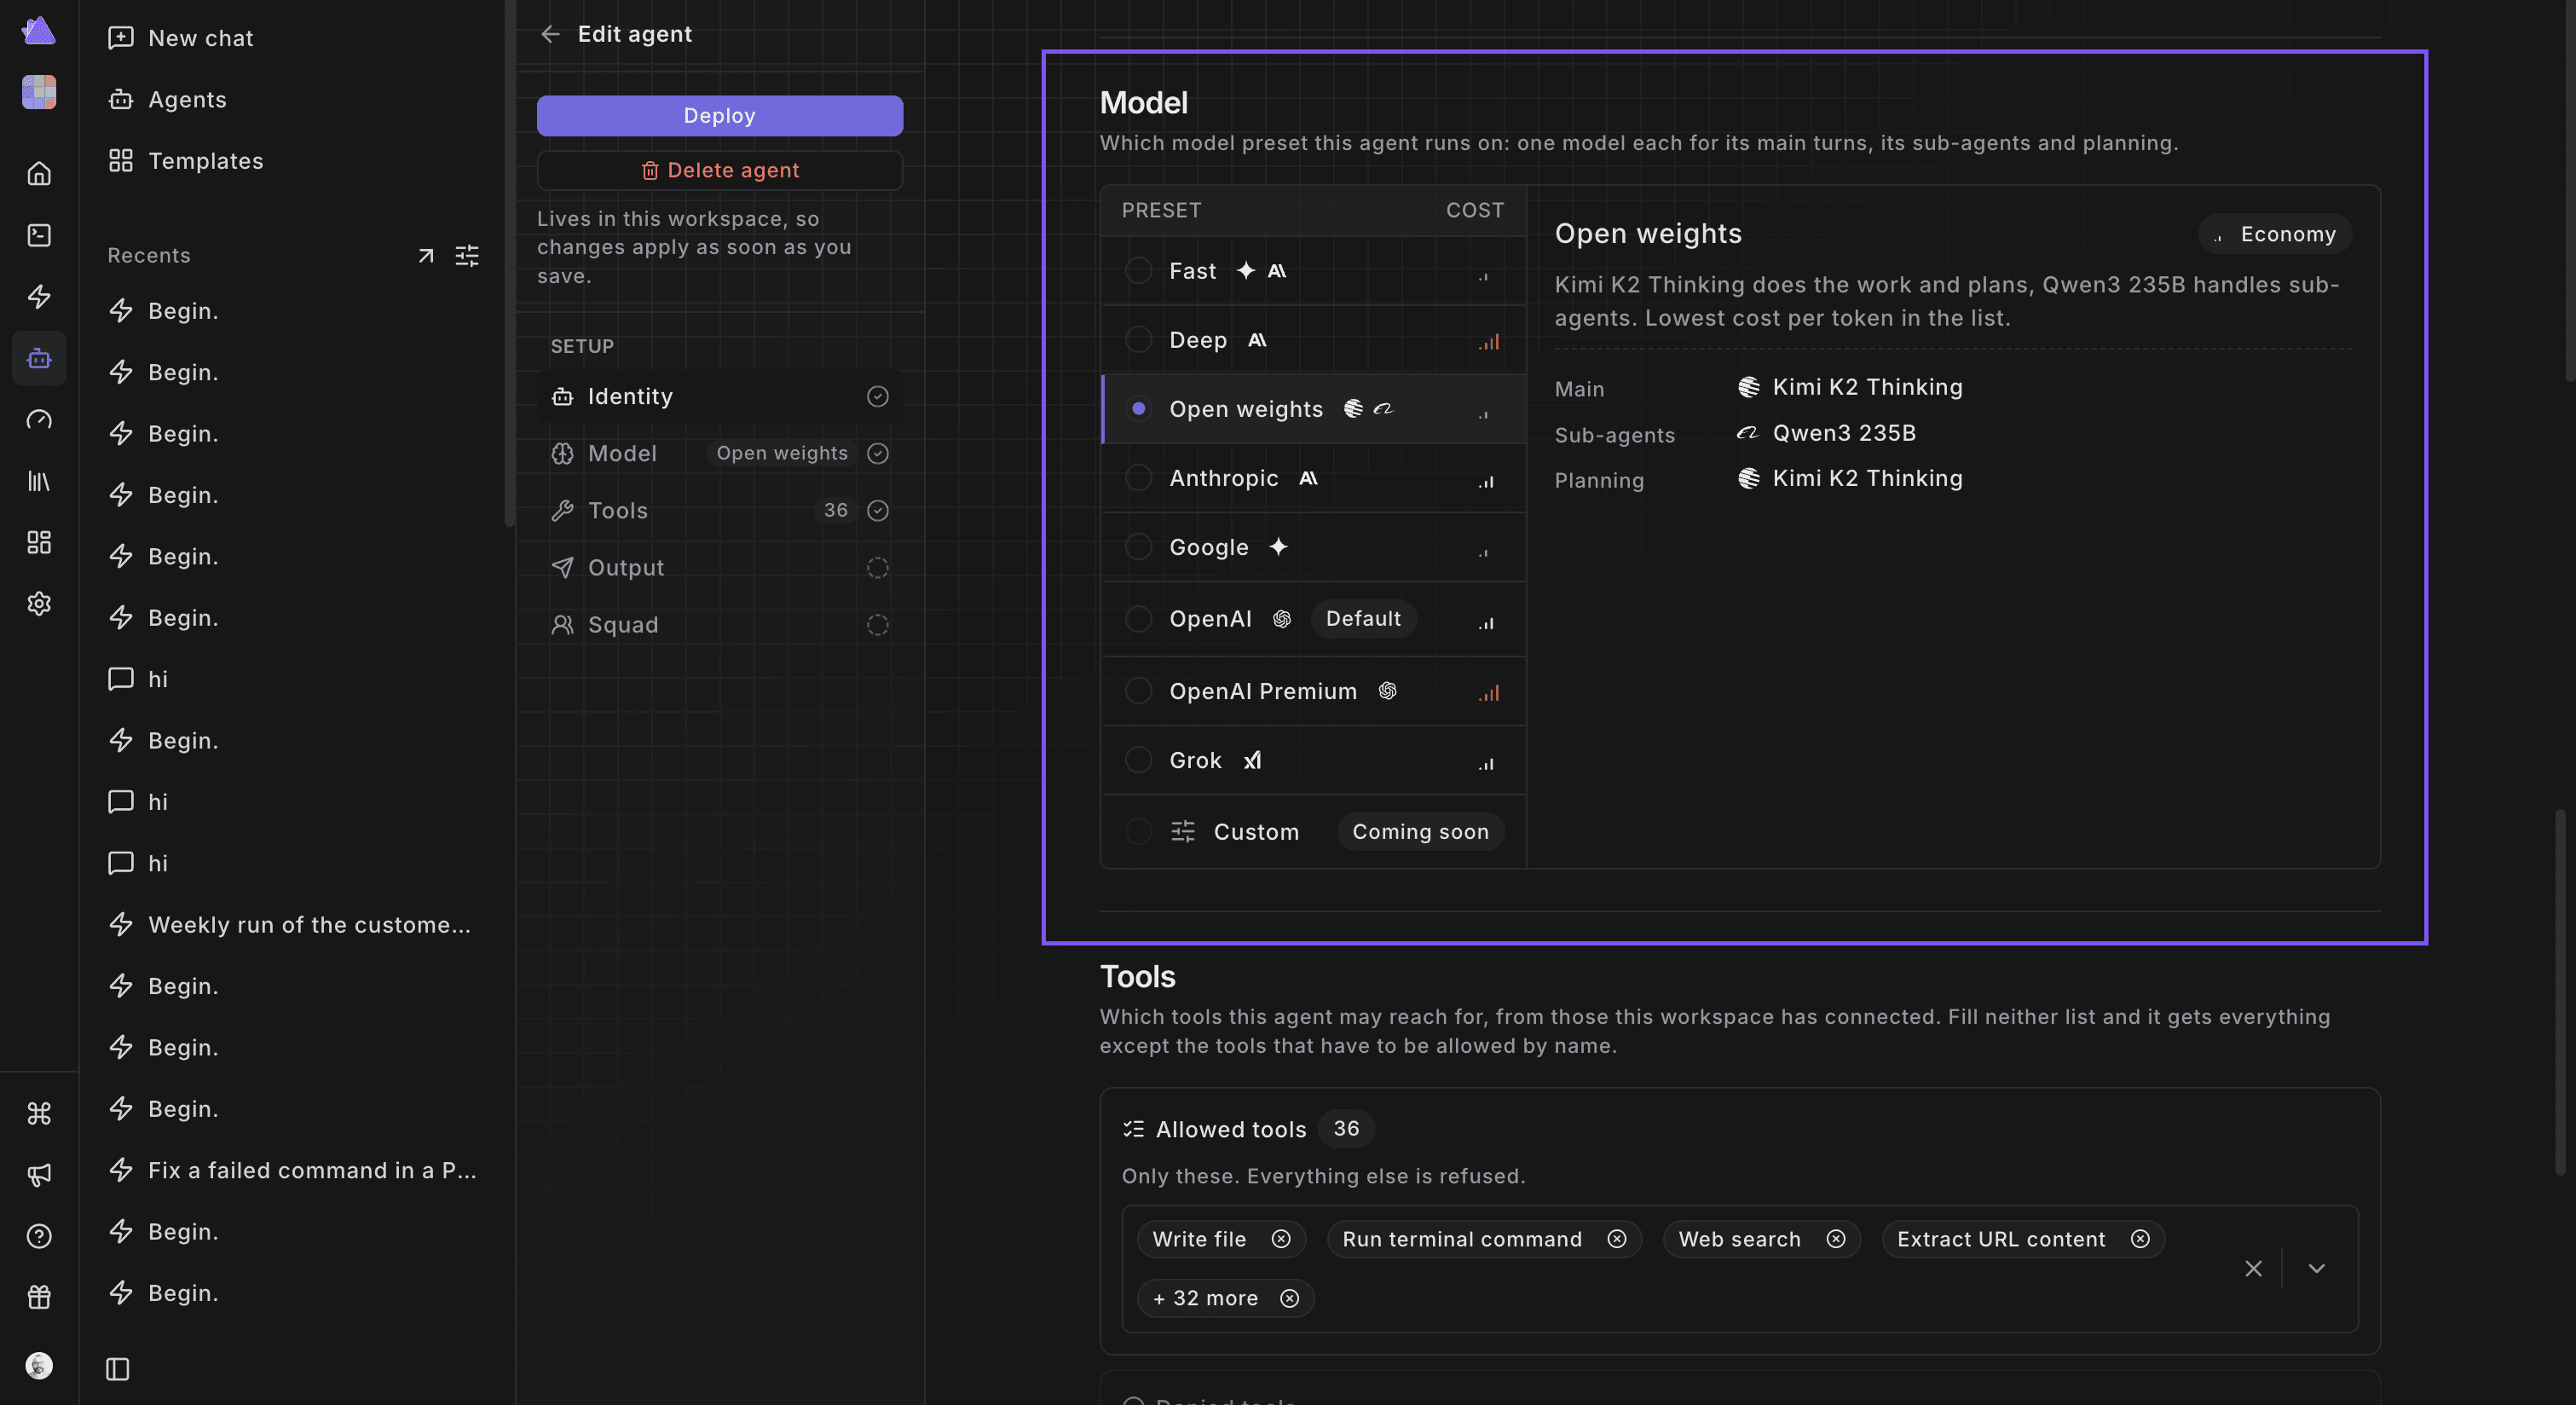Click the COST column header
2576x1405 pixels.
(x=1474, y=211)
